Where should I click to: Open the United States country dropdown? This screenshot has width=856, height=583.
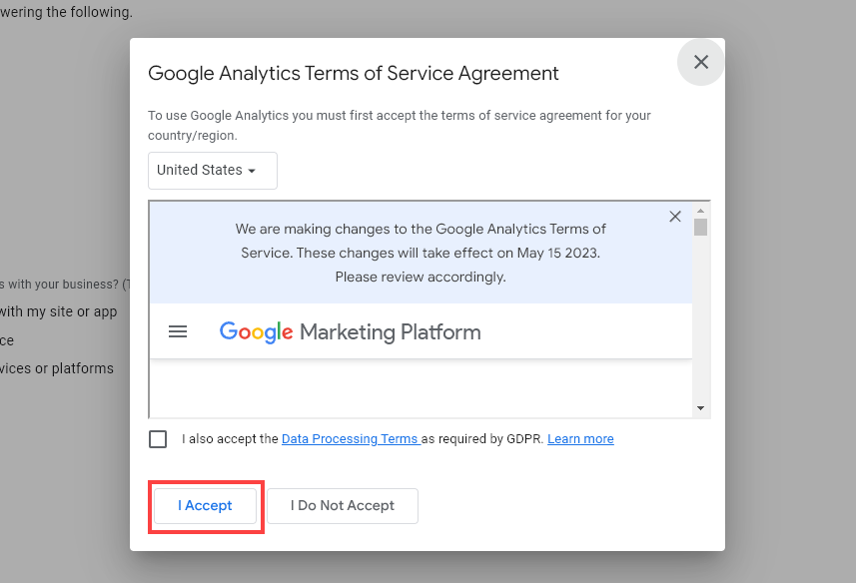[212, 171]
